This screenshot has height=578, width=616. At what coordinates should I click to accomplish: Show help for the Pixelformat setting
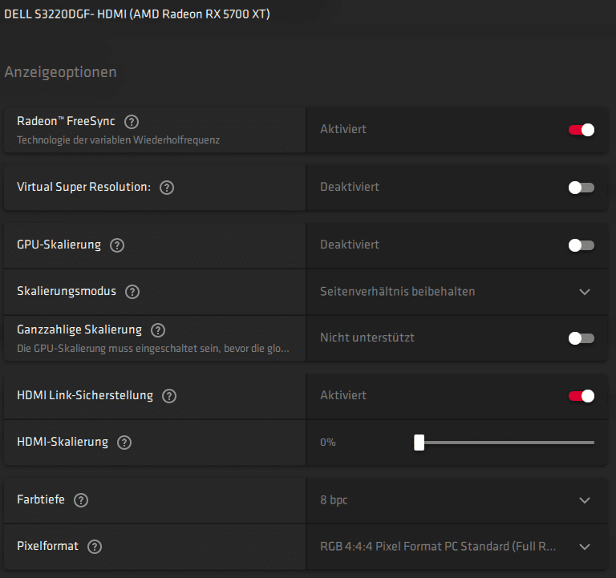[95, 547]
